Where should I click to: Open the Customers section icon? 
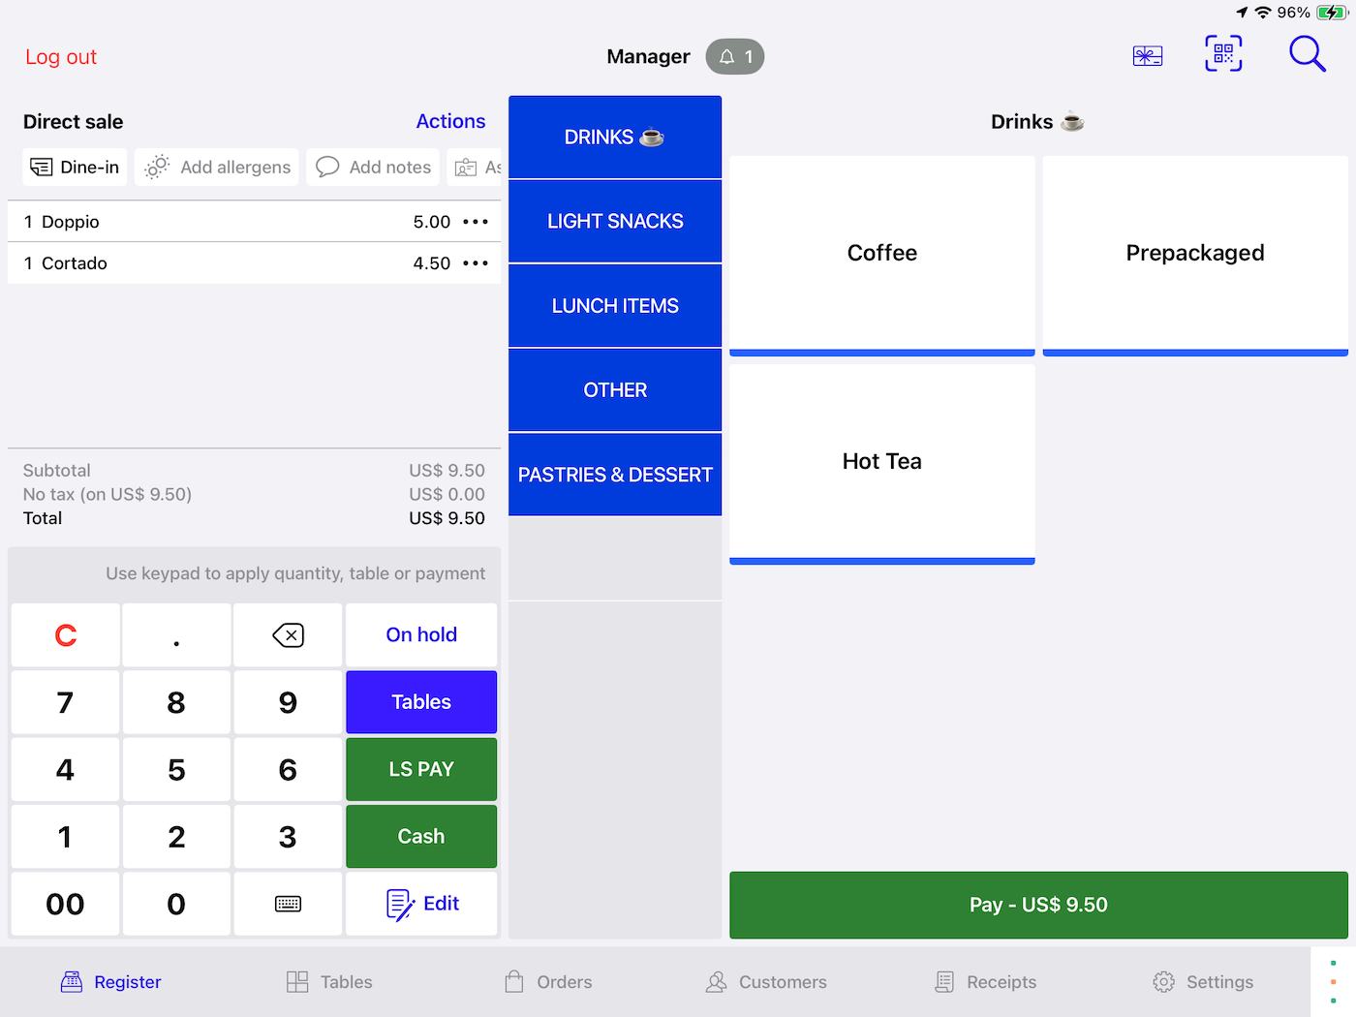tap(717, 981)
